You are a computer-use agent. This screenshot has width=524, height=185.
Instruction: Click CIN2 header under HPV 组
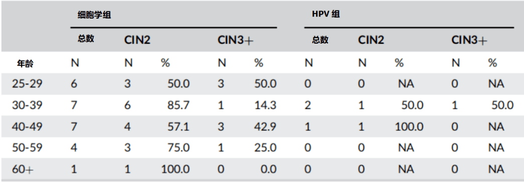(371, 41)
